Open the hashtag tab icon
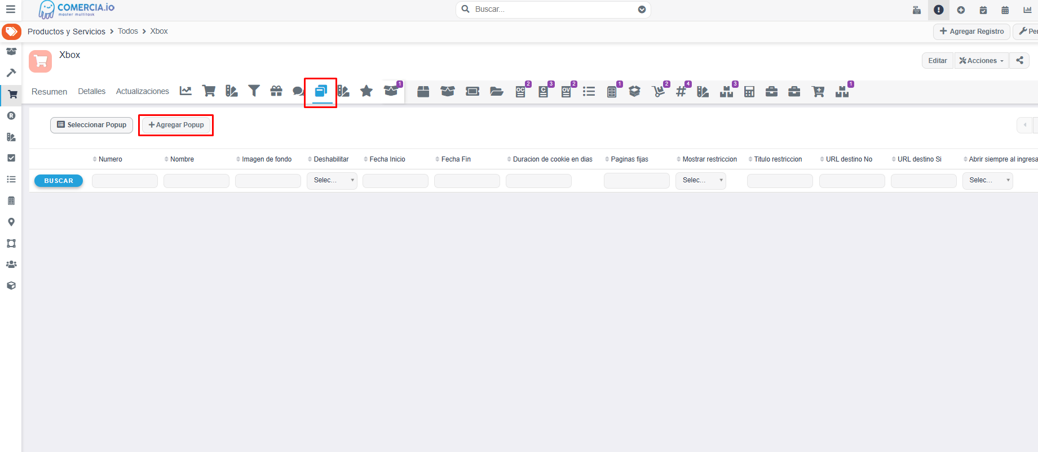The width and height of the screenshot is (1038, 452). point(681,92)
